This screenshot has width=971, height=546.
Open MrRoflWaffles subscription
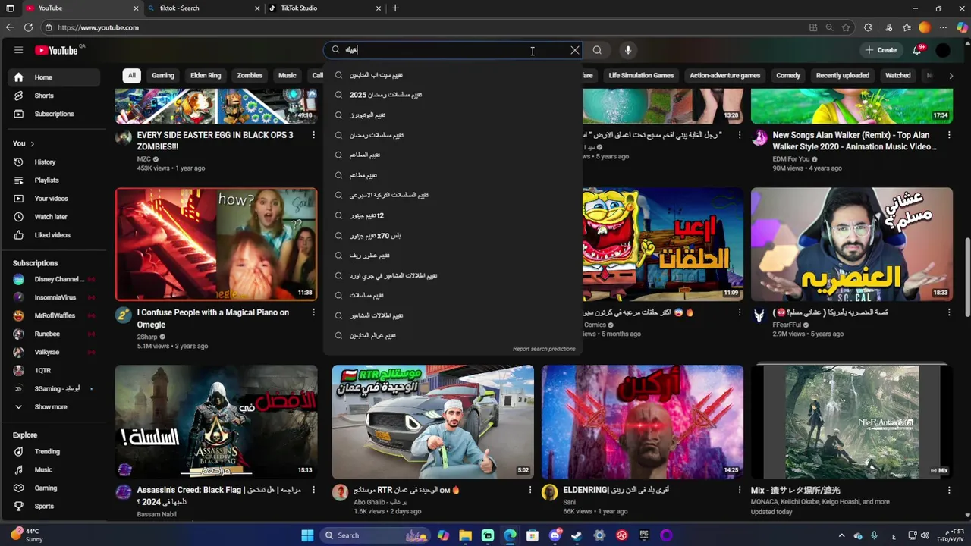(54, 315)
